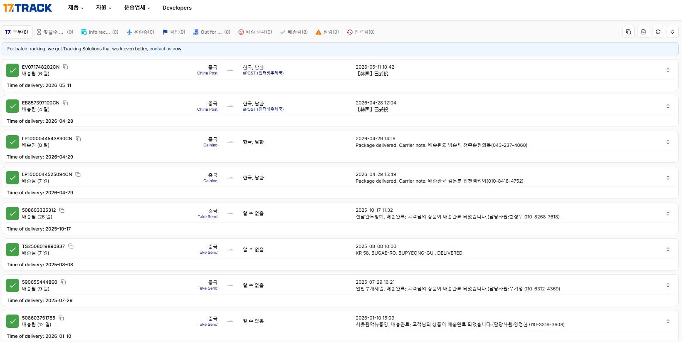Select the 만료됨(0) tab
Viewport: 682px width, 342px height.
tap(361, 32)
